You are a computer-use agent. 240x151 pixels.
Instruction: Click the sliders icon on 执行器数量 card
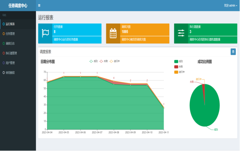(181, 33)
